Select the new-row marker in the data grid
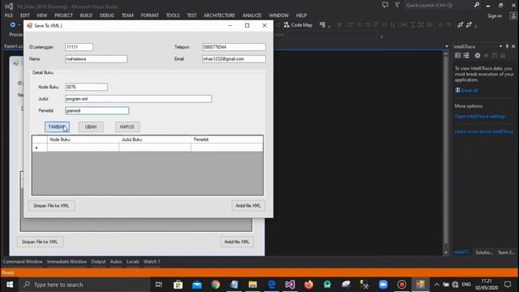The width and height of the screenshot is (519, 292). [40, 148]
